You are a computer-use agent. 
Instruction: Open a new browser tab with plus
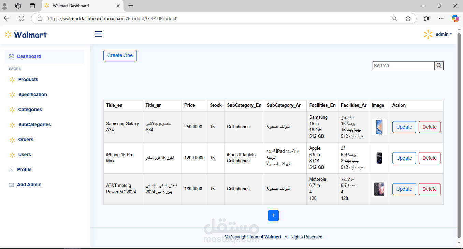pos(131,5)
